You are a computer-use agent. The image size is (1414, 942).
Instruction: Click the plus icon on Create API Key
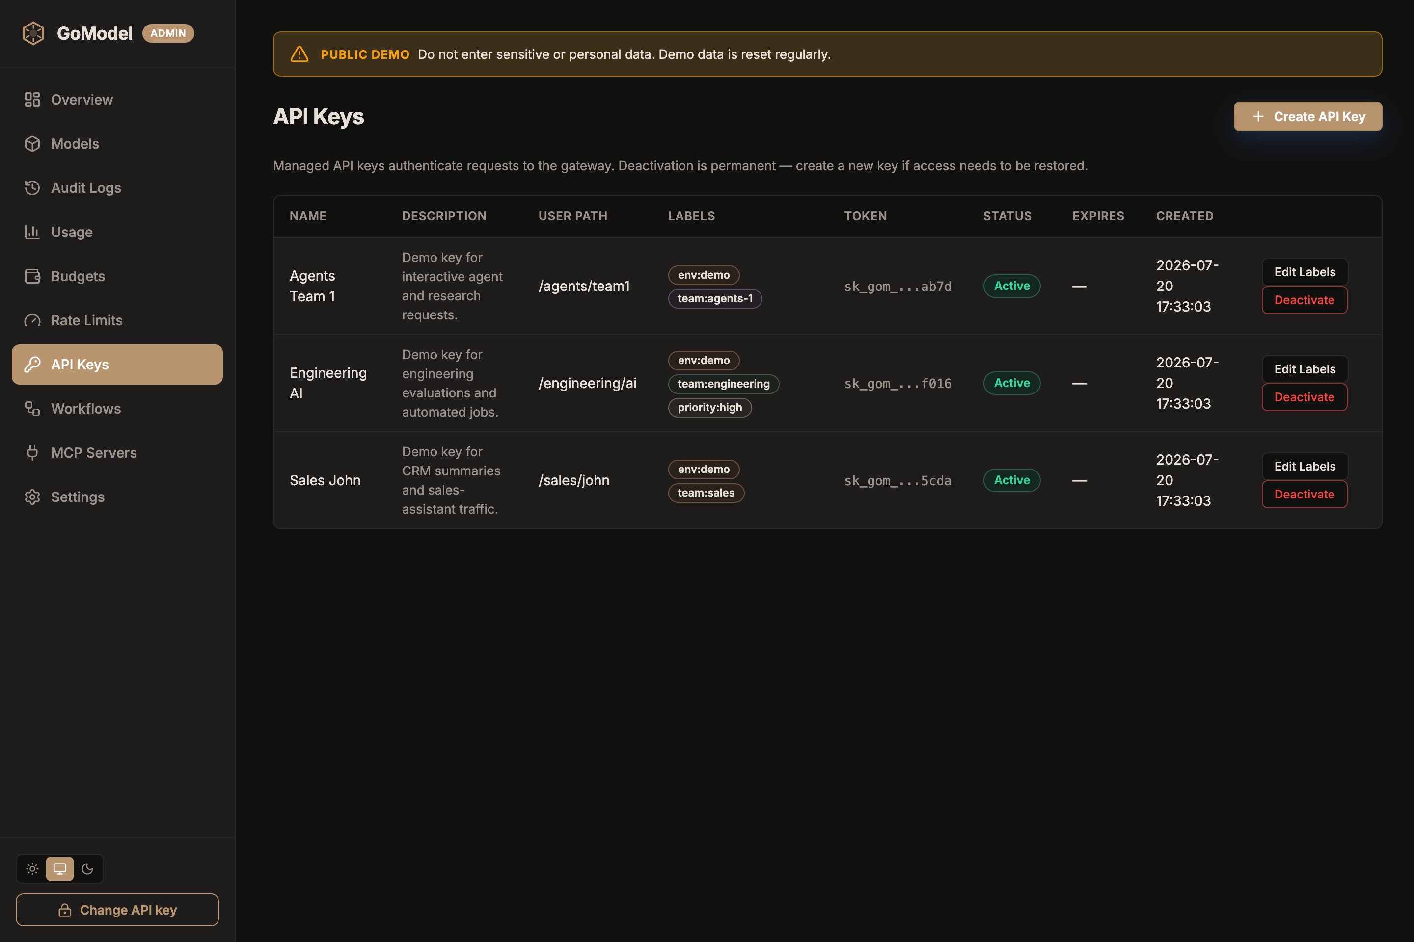point(1258,116)
